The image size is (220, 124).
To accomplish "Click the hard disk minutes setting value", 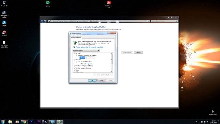I will (x=88, y=64).
